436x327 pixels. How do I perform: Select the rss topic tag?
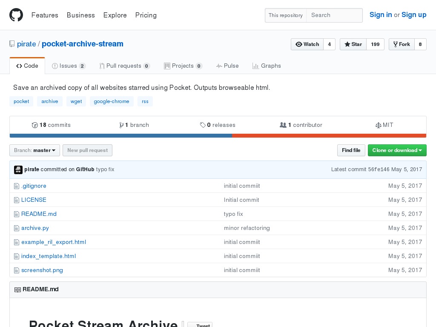(x=145, y=101)
